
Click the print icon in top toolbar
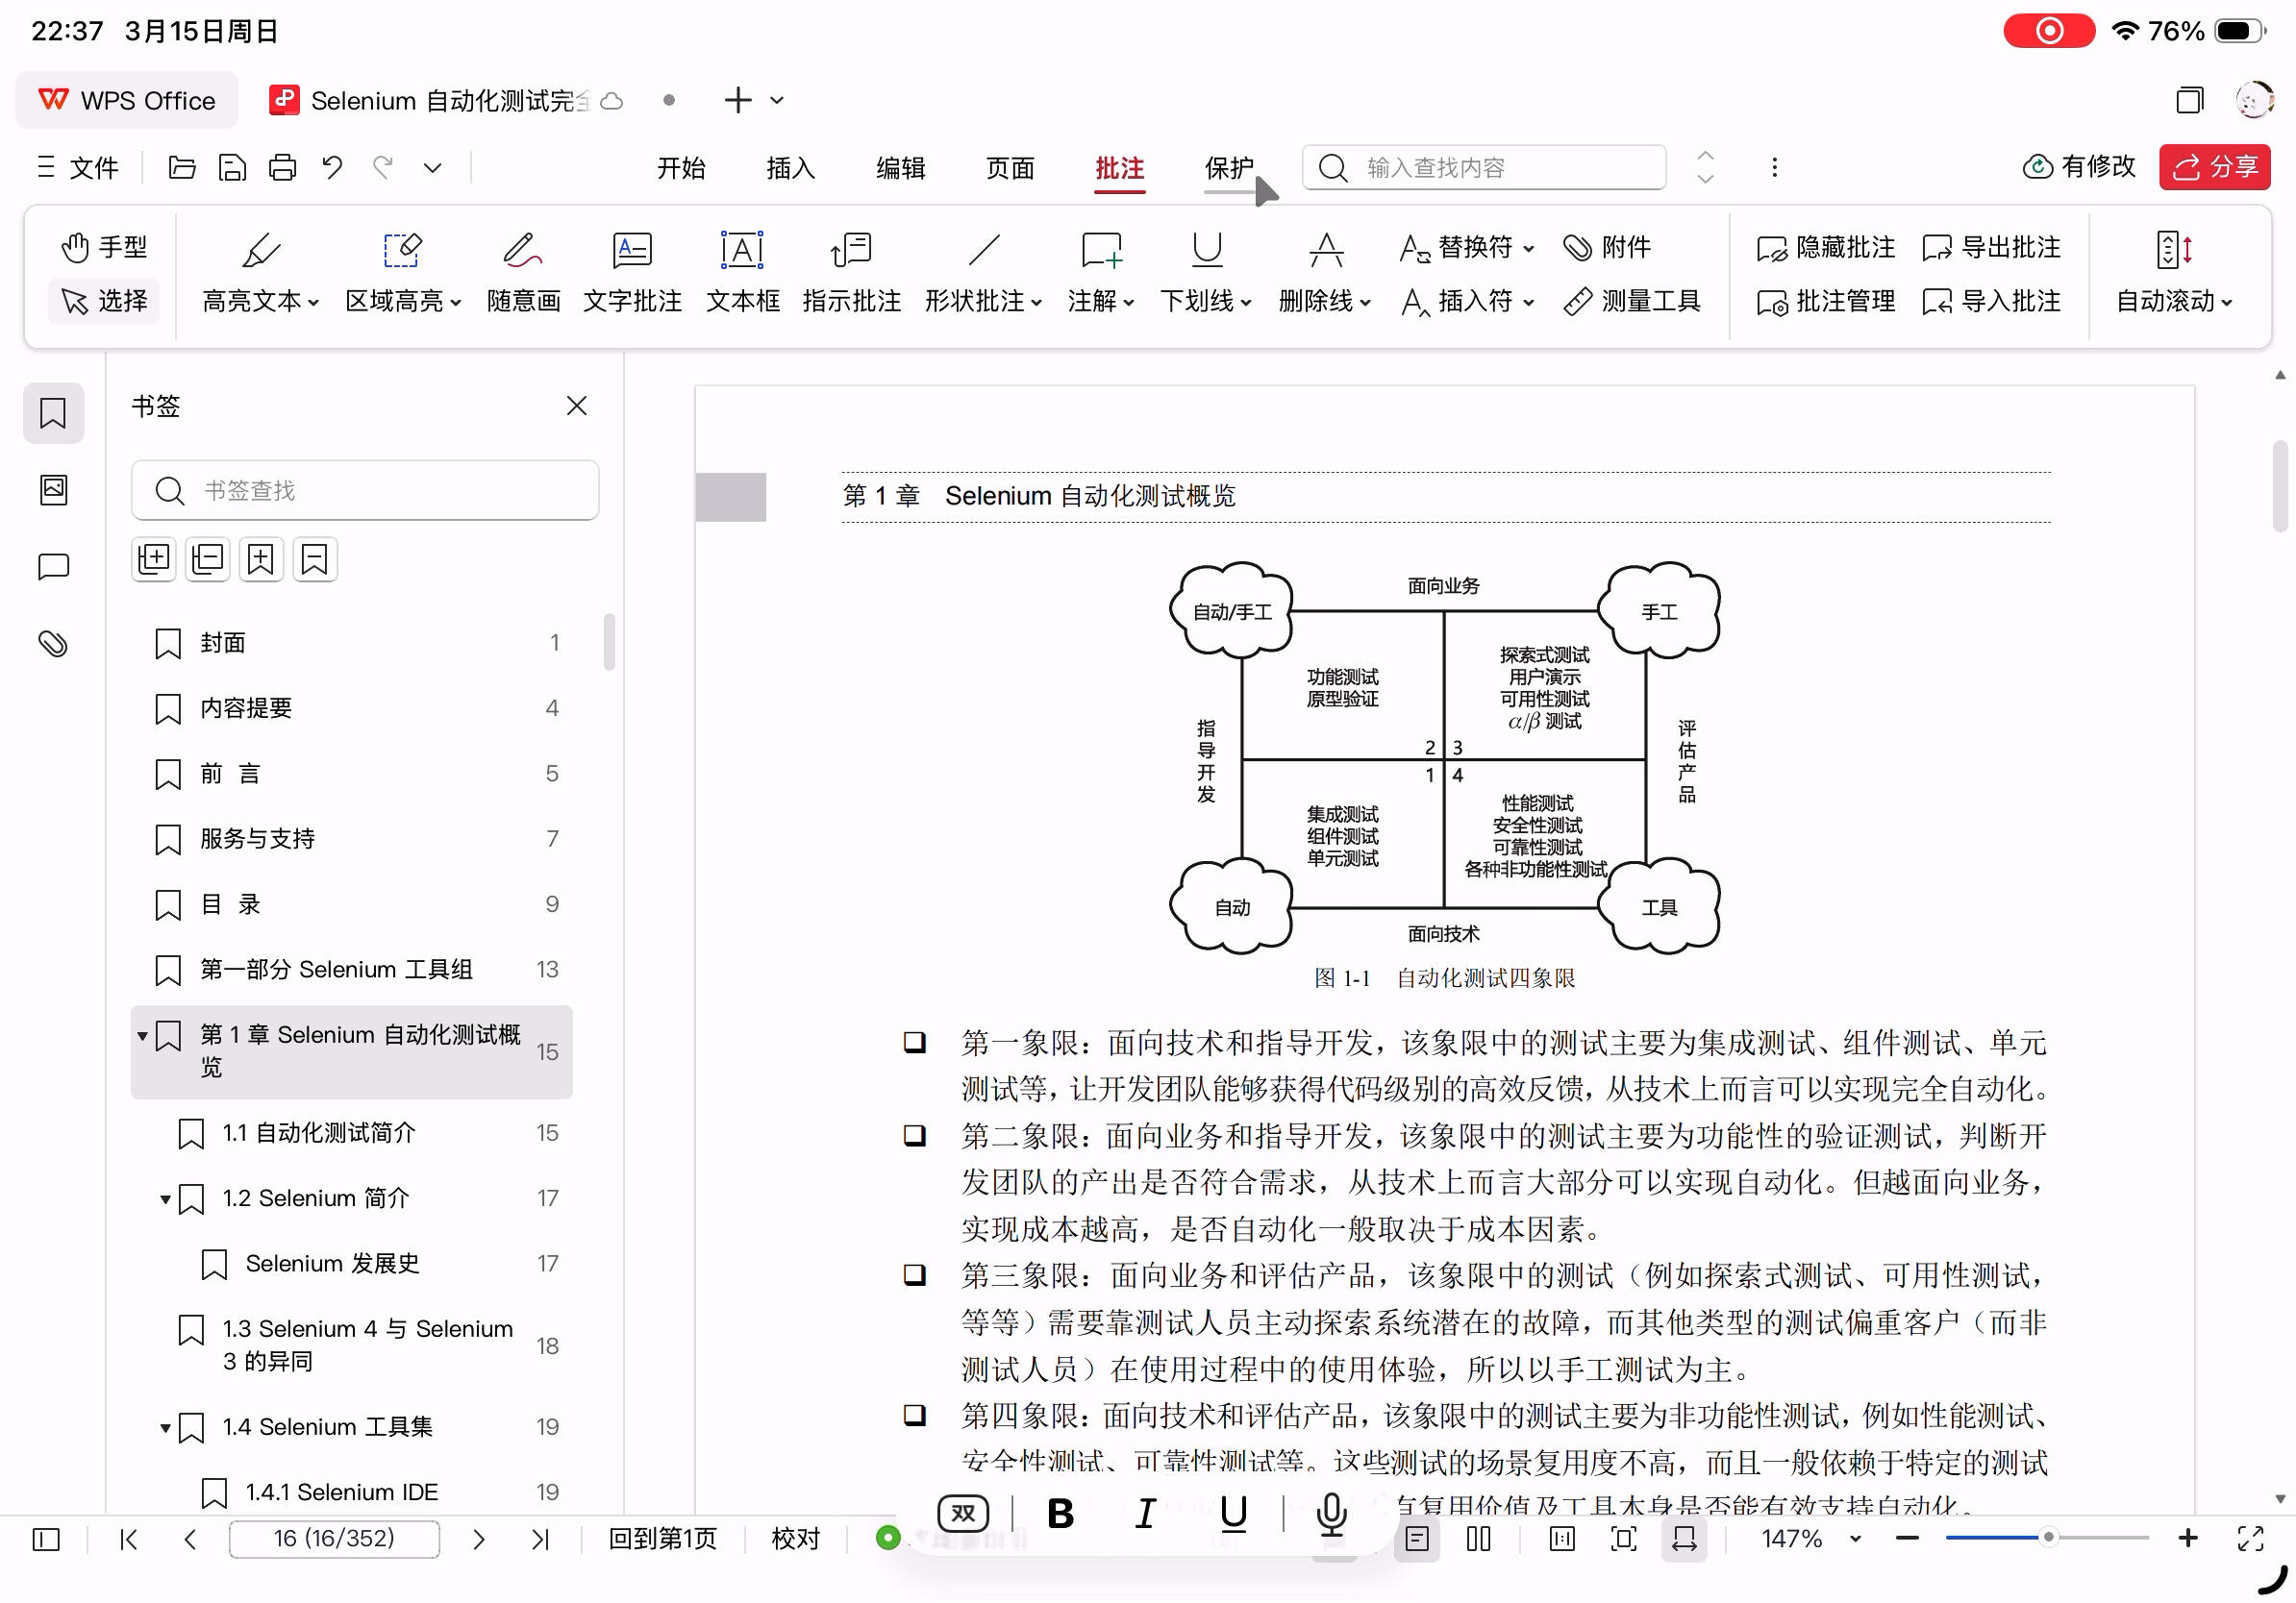tap(283, 167)
